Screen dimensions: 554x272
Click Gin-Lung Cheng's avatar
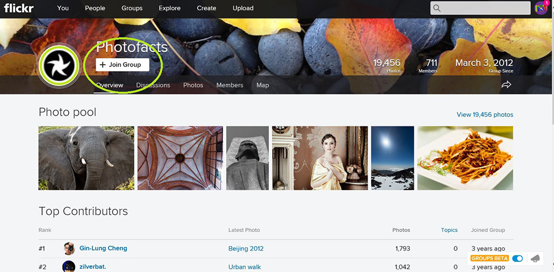click(69, 249)
